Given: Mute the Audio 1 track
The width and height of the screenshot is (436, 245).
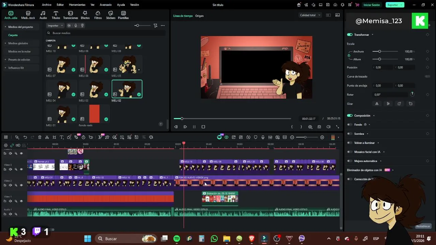Looking at the screenshot, I should tap(10, 214).
